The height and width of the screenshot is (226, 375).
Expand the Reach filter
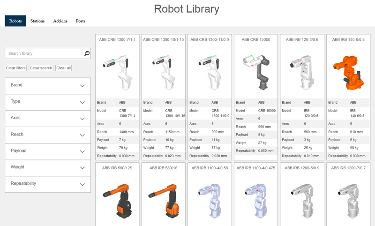pos(48,135)
